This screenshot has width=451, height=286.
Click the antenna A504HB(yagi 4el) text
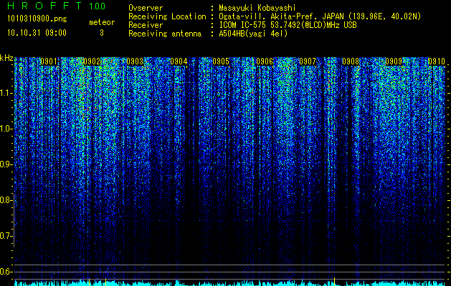[x=253, y=34]
